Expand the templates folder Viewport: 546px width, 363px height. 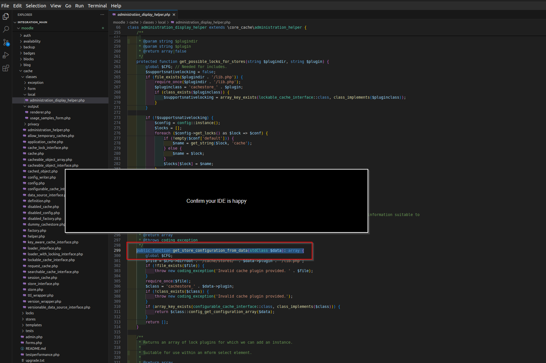tap(23, 325)
